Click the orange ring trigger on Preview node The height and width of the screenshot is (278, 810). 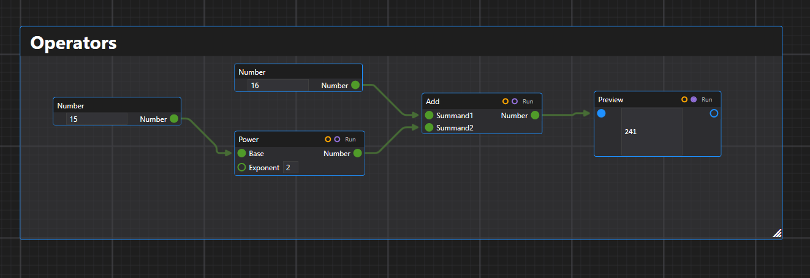click(x=684, y=99)
